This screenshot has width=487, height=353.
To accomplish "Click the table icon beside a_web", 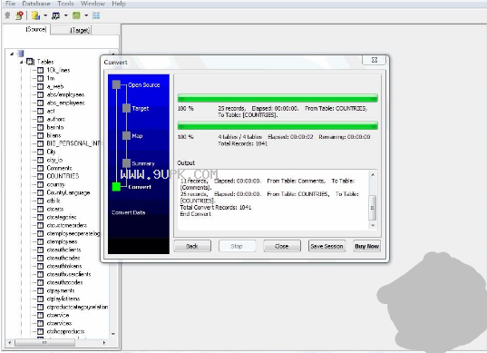I will [40, 87].
